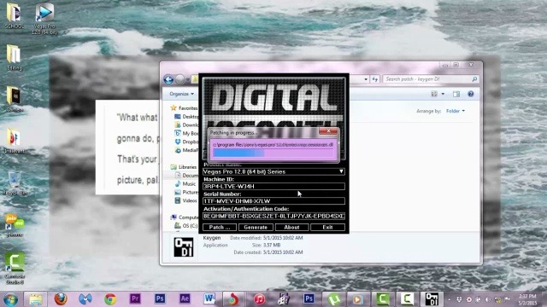The width and height of the screenshot is (547, 307).
Task: Open the view options dropdown arrow
Action: click(x=443, y=94)
